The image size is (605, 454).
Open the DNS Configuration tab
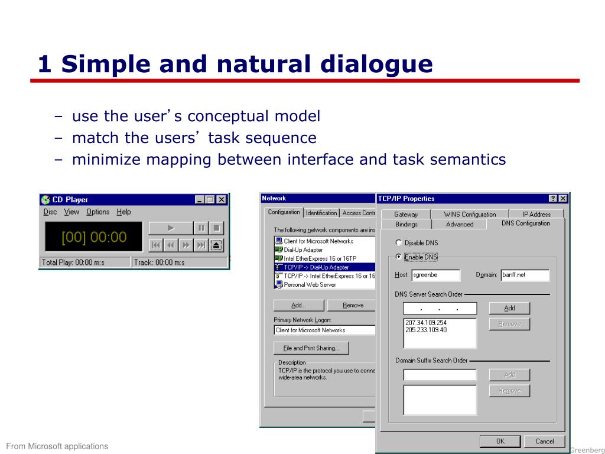pos(525,223)
